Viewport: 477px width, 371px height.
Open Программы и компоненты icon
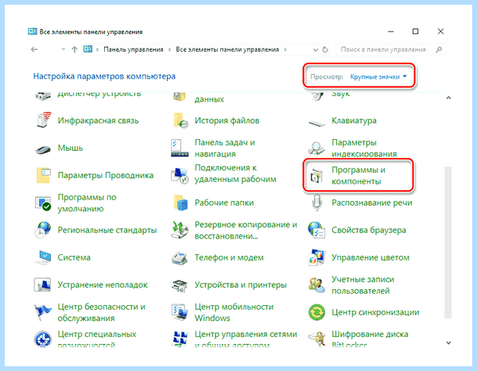[x=316, y=176]
